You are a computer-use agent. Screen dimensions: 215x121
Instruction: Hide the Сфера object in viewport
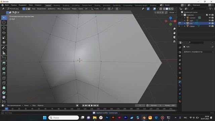click(210, 26)
